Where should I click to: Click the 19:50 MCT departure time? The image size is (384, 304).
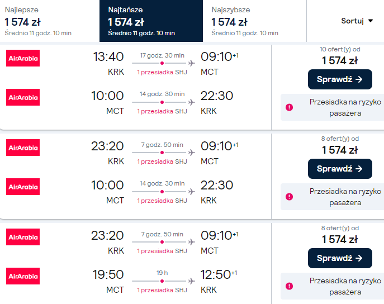107,274
